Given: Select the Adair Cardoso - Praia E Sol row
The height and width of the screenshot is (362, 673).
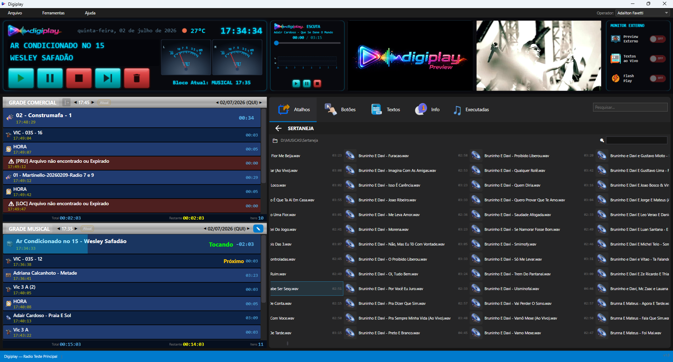Looking at the screenshot, I should pos(132,318).
